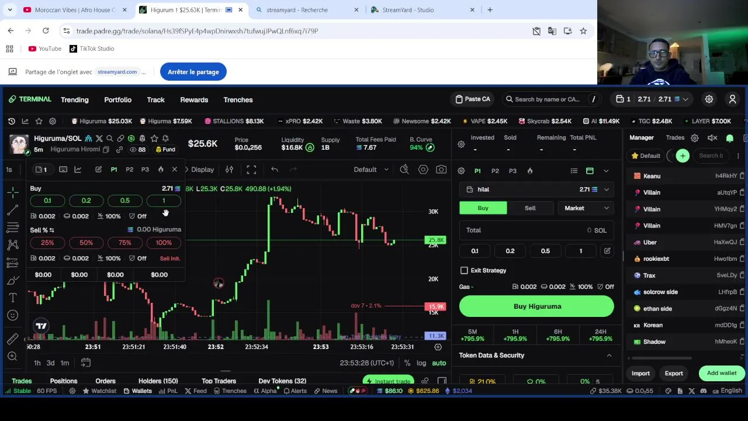Open the user account profile icon

732,99
